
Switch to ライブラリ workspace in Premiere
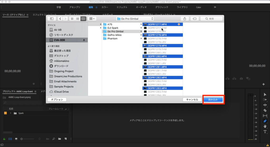[x=182, y=7]
